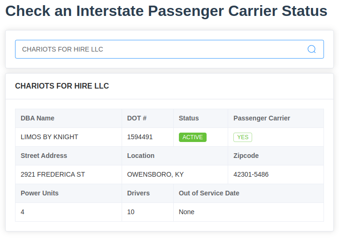339x239 pixels.
Task: Click the page title heading
Action: pos(166,11)
